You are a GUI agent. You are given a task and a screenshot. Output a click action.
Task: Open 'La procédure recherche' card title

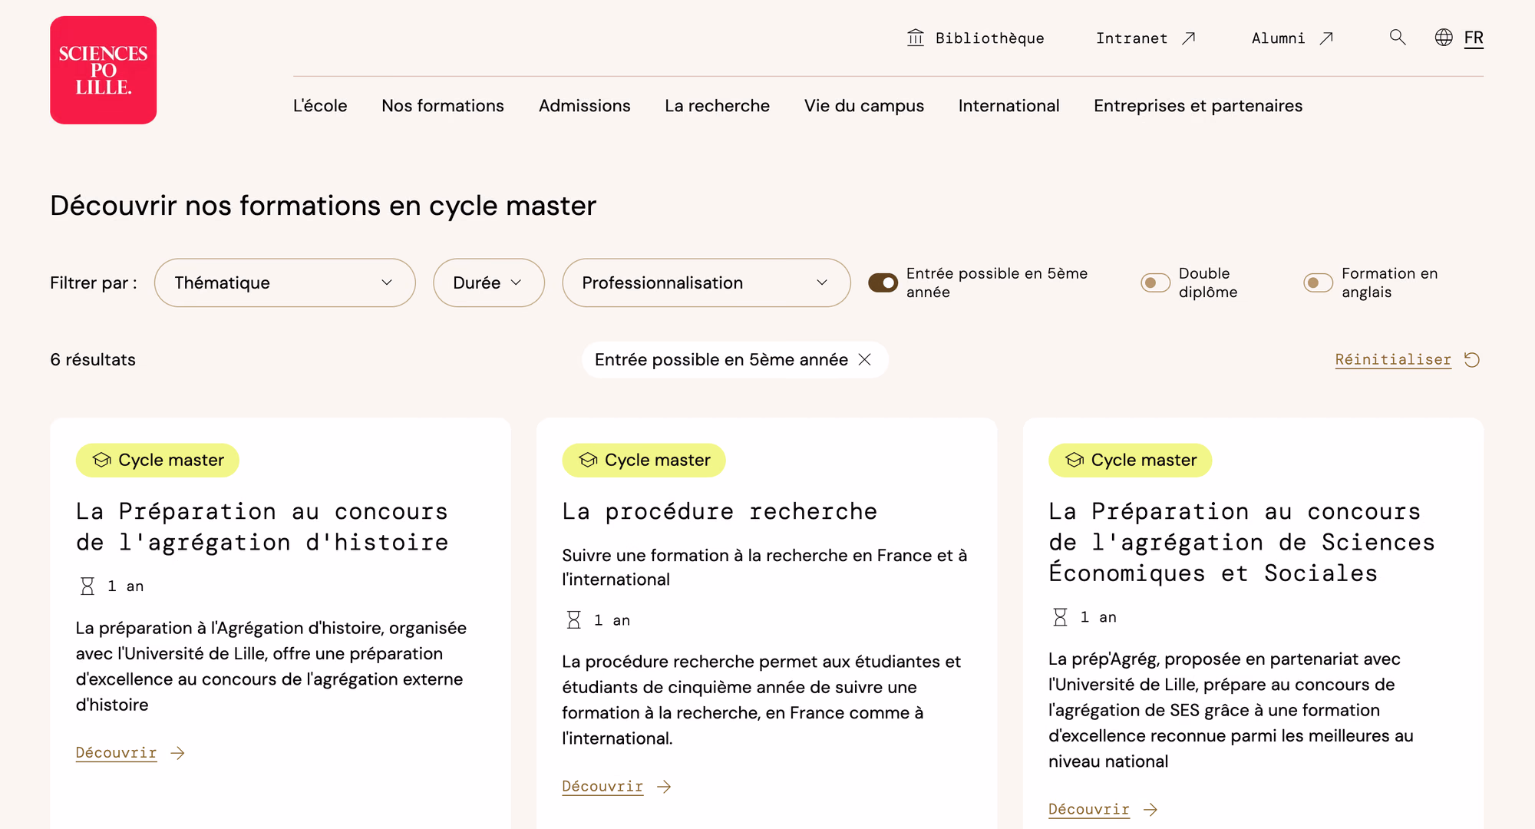(720, 511)
